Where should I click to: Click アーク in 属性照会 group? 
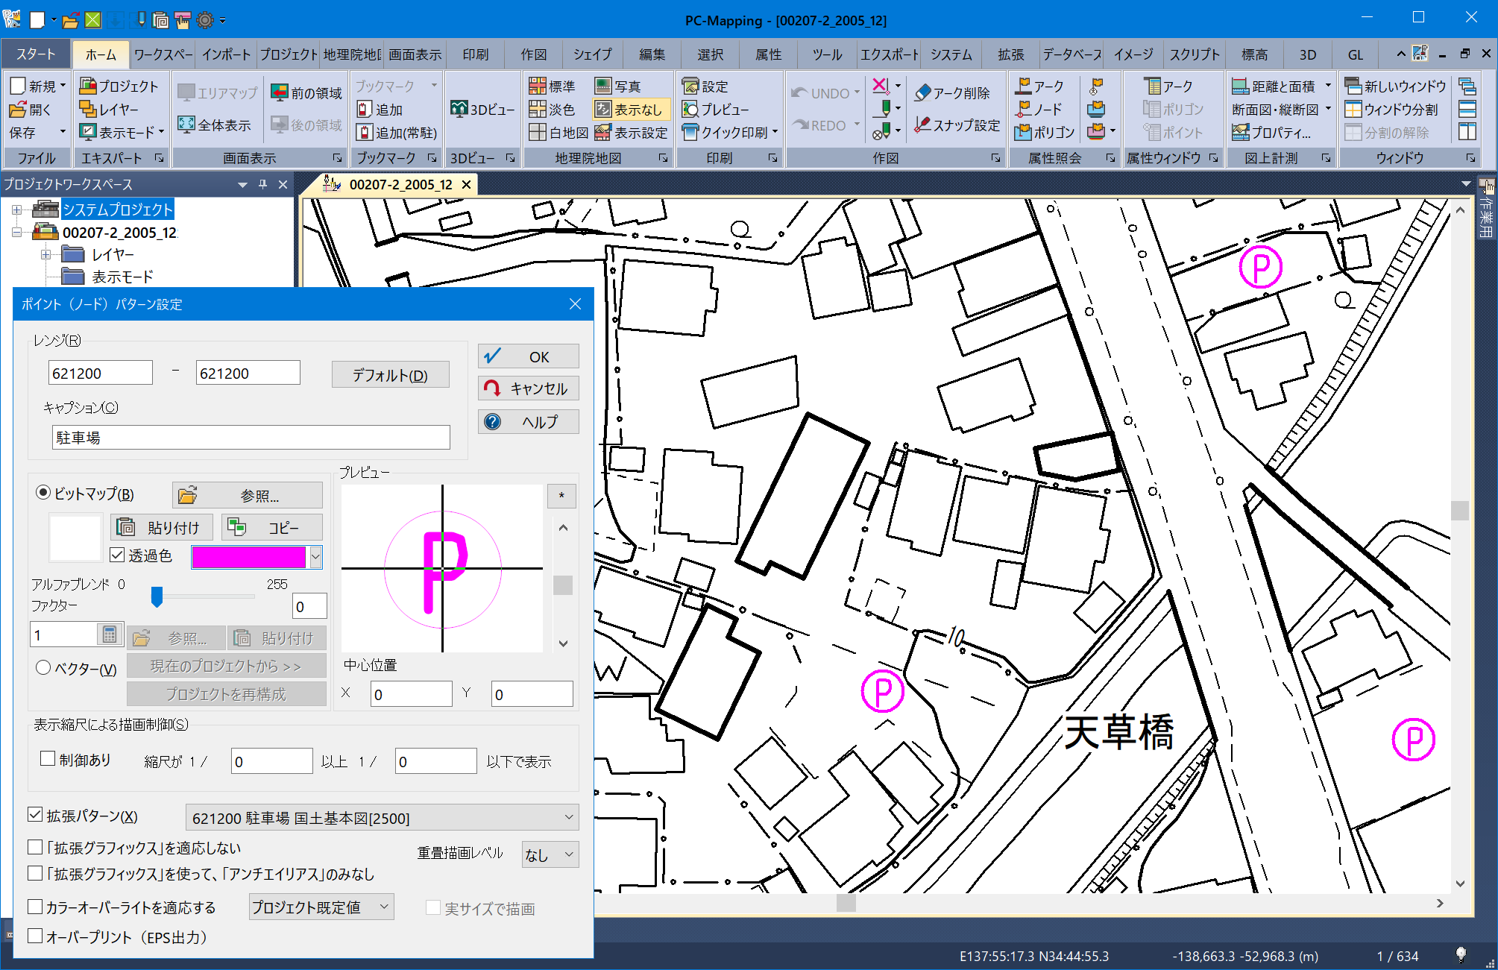1039,86
